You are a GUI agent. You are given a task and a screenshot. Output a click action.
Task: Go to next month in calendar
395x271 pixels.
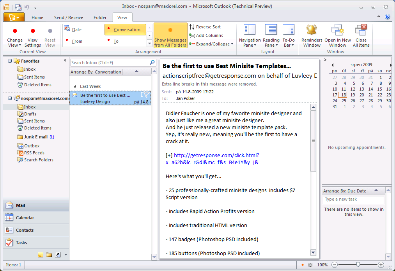point(390,65)
